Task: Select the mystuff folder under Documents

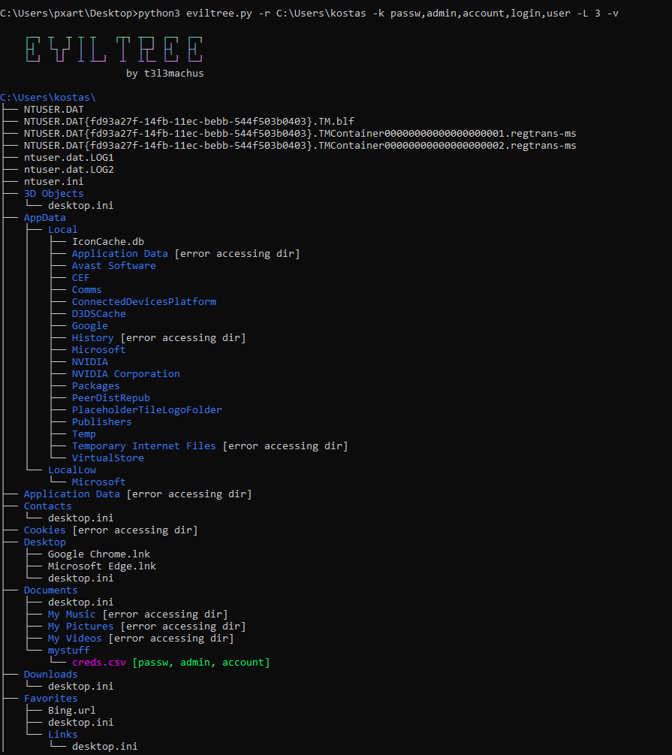Action: [69, 651]
